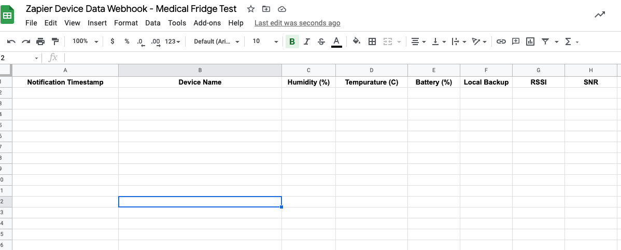Open the merge cells type dropdown arrow
The image size is (621, 250).
pos(399,41)
